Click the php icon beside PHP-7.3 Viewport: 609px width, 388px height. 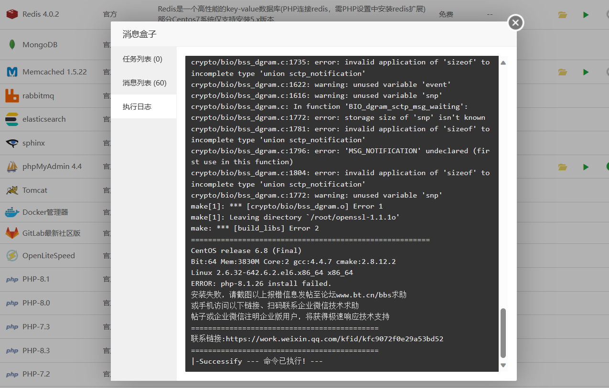[12, 327]
